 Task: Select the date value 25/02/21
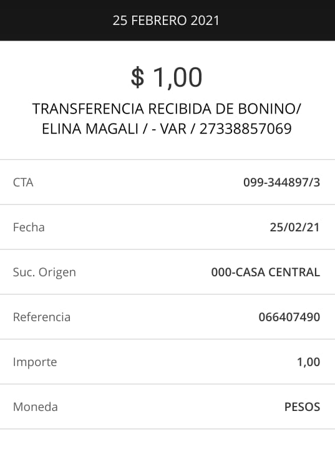pos(294,227)
